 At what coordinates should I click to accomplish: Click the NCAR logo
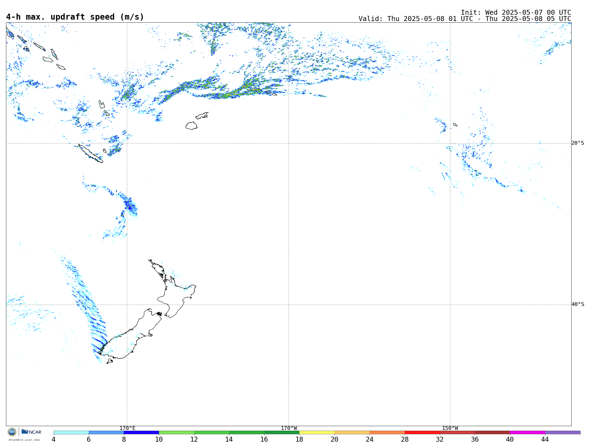pyautogui.click(x=31, y=432)
